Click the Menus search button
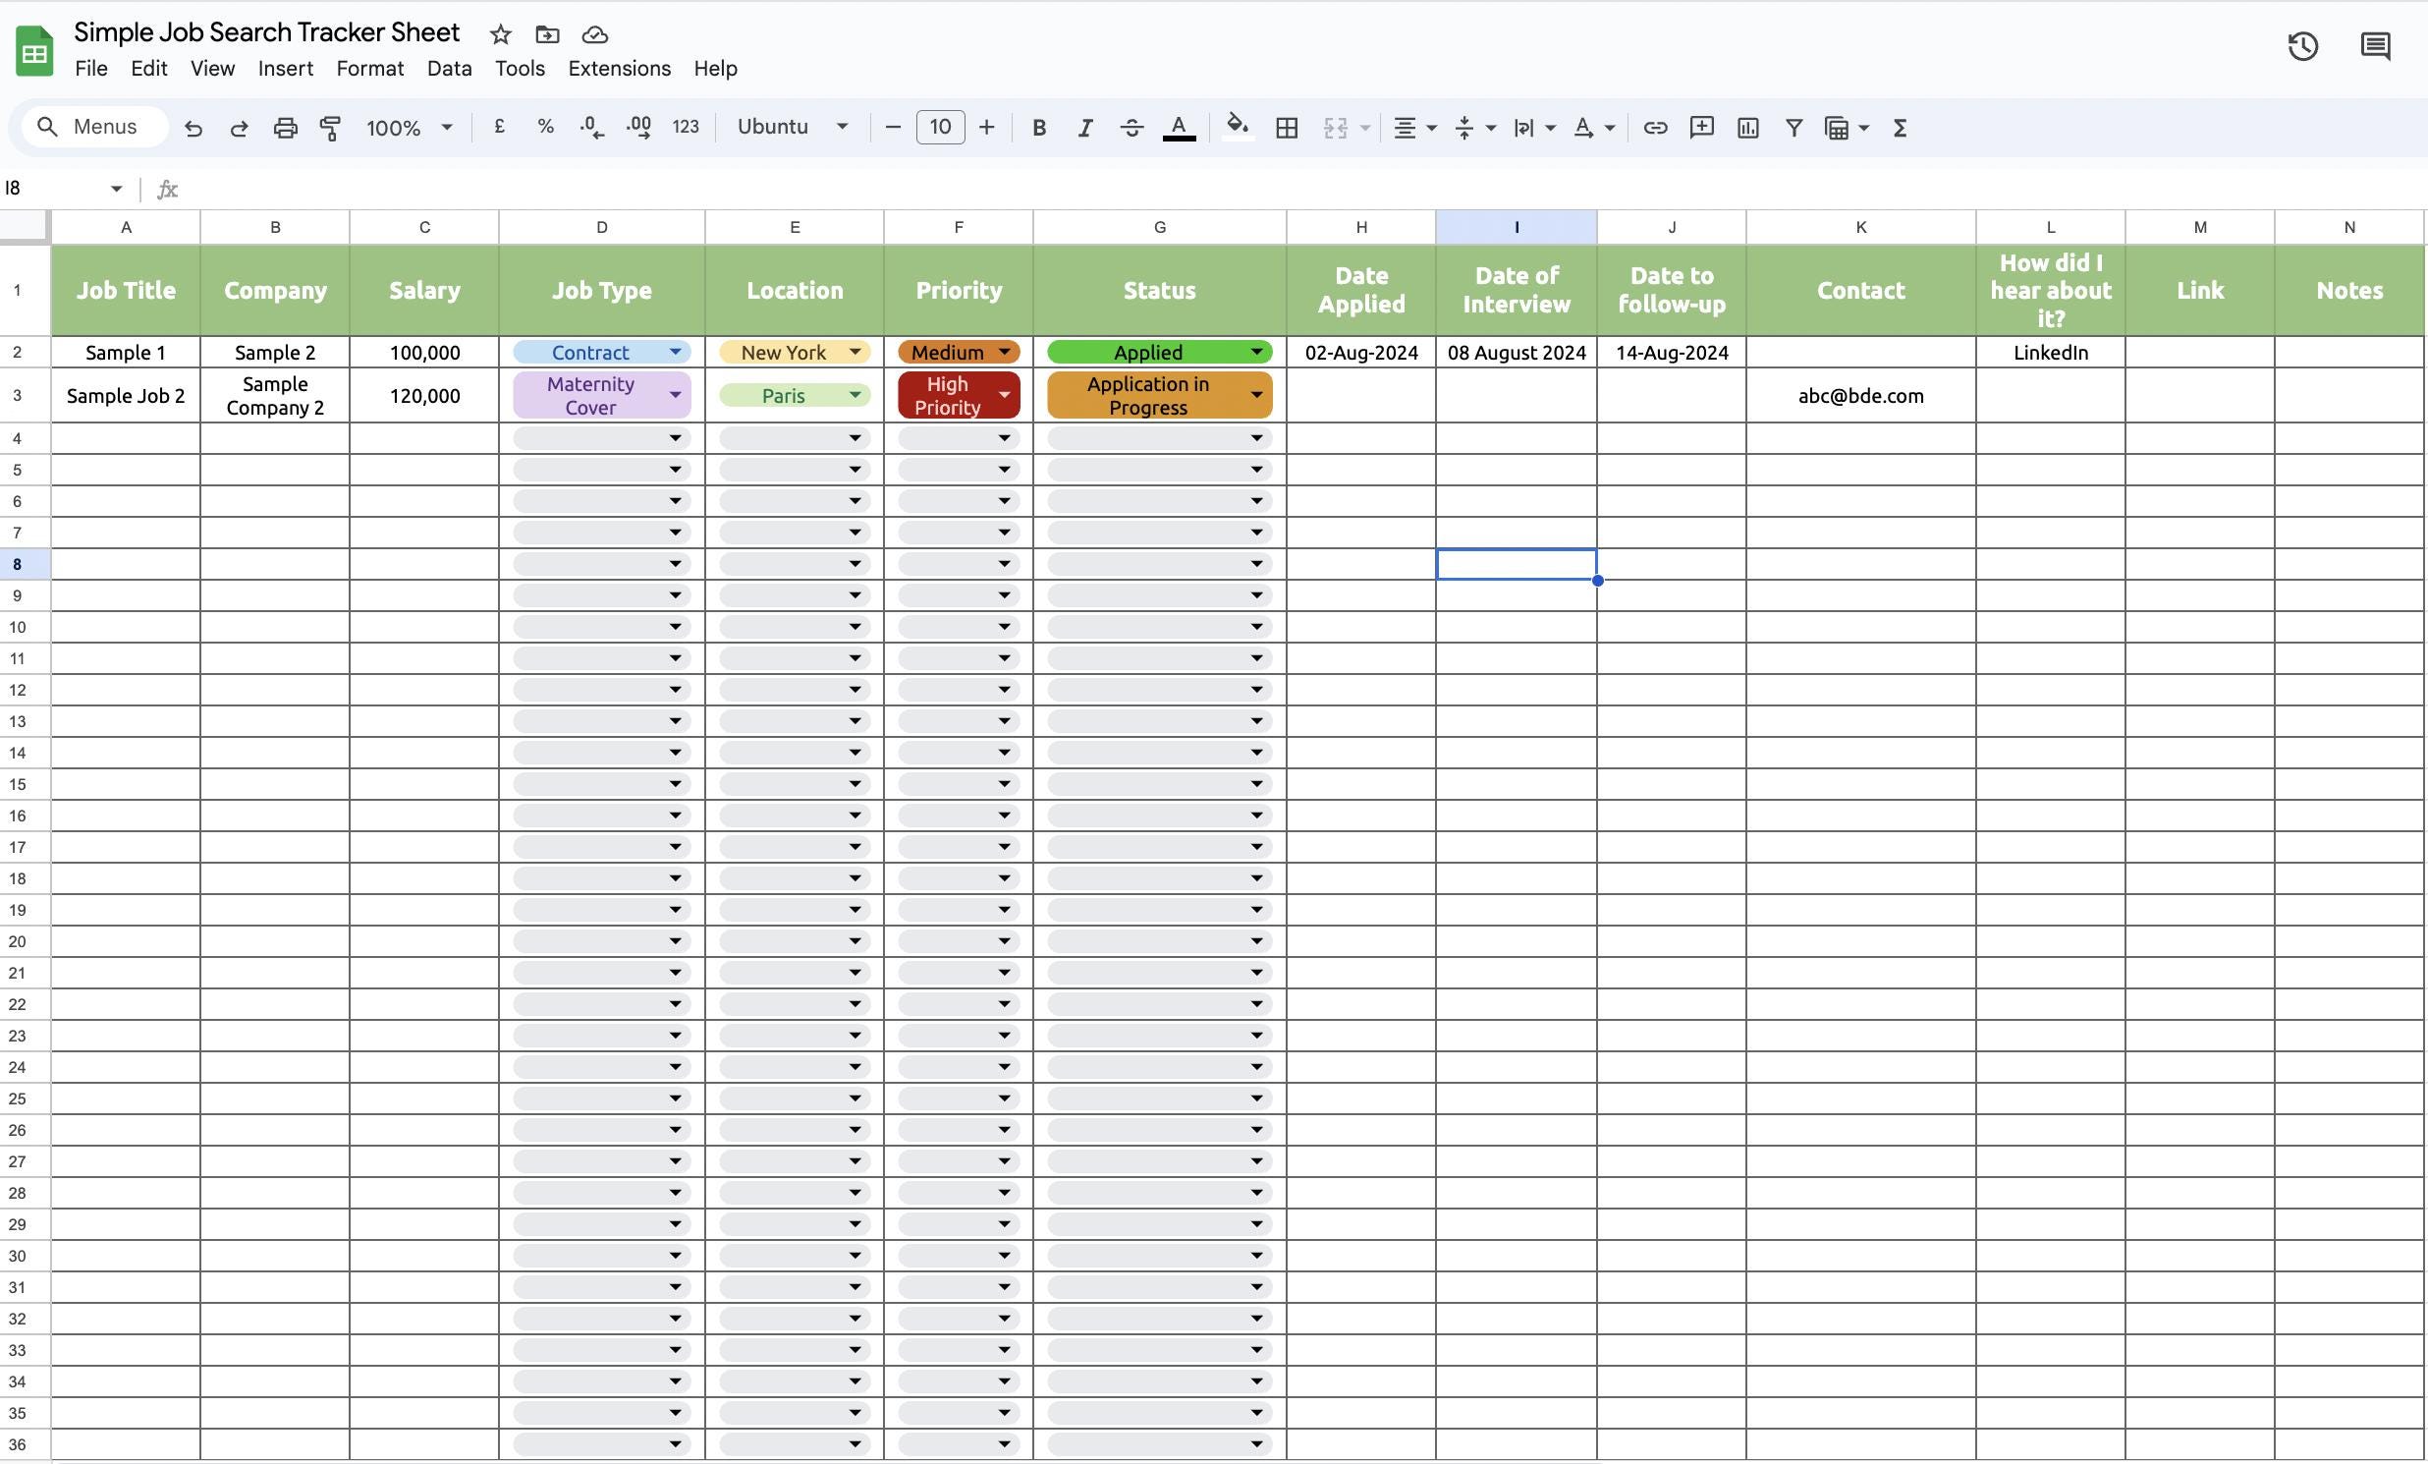Screen dimensions: 2428x1464 point(93,126)
